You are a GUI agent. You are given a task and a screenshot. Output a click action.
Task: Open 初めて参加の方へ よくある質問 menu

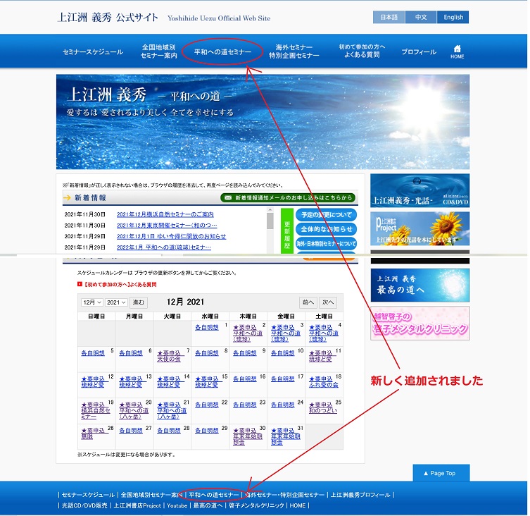tap(362, 51)
